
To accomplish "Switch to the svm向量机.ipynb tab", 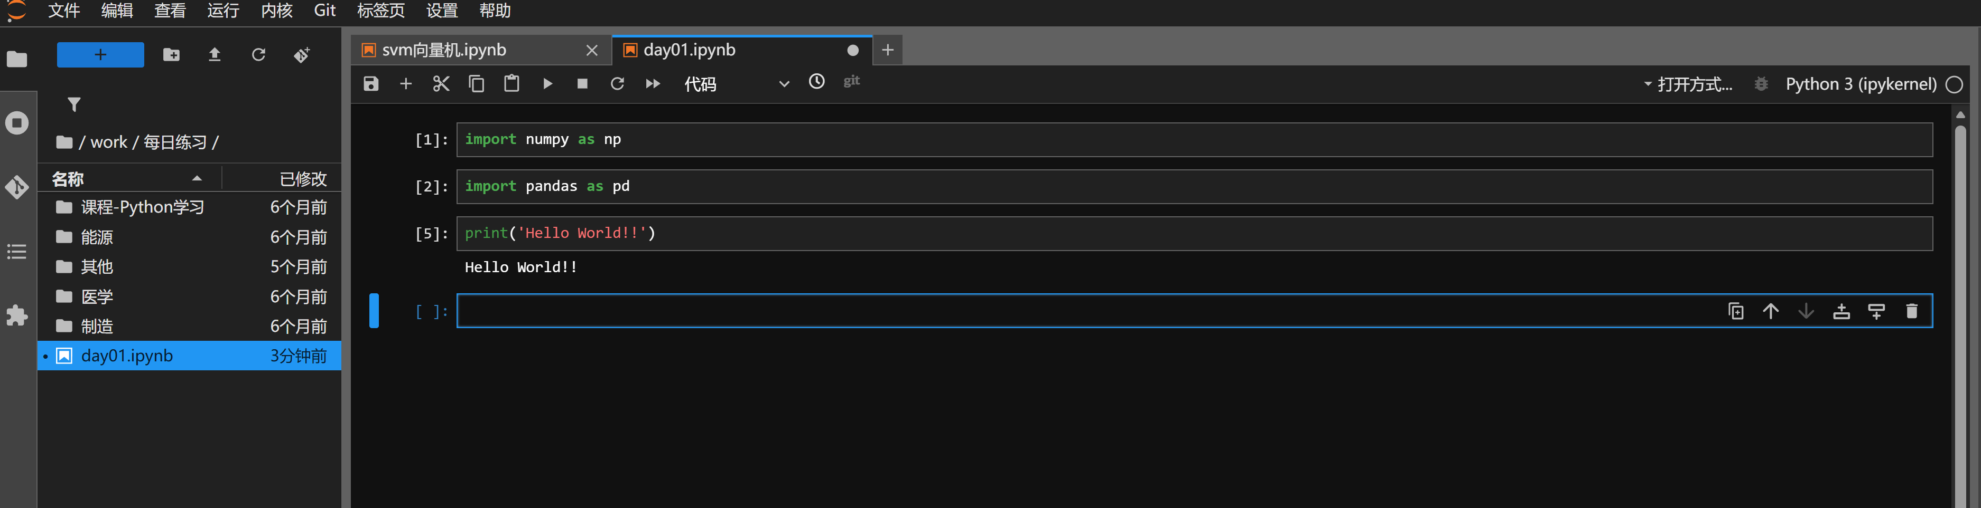I will click(x=444, y=50).
